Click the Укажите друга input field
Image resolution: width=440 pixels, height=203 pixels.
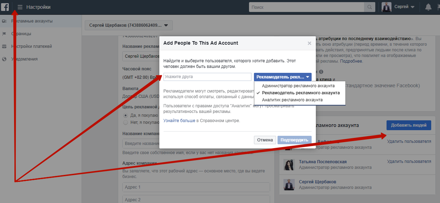pos(207,77)
